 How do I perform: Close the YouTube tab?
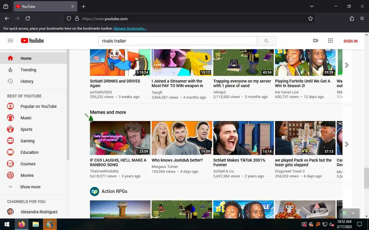73,6
